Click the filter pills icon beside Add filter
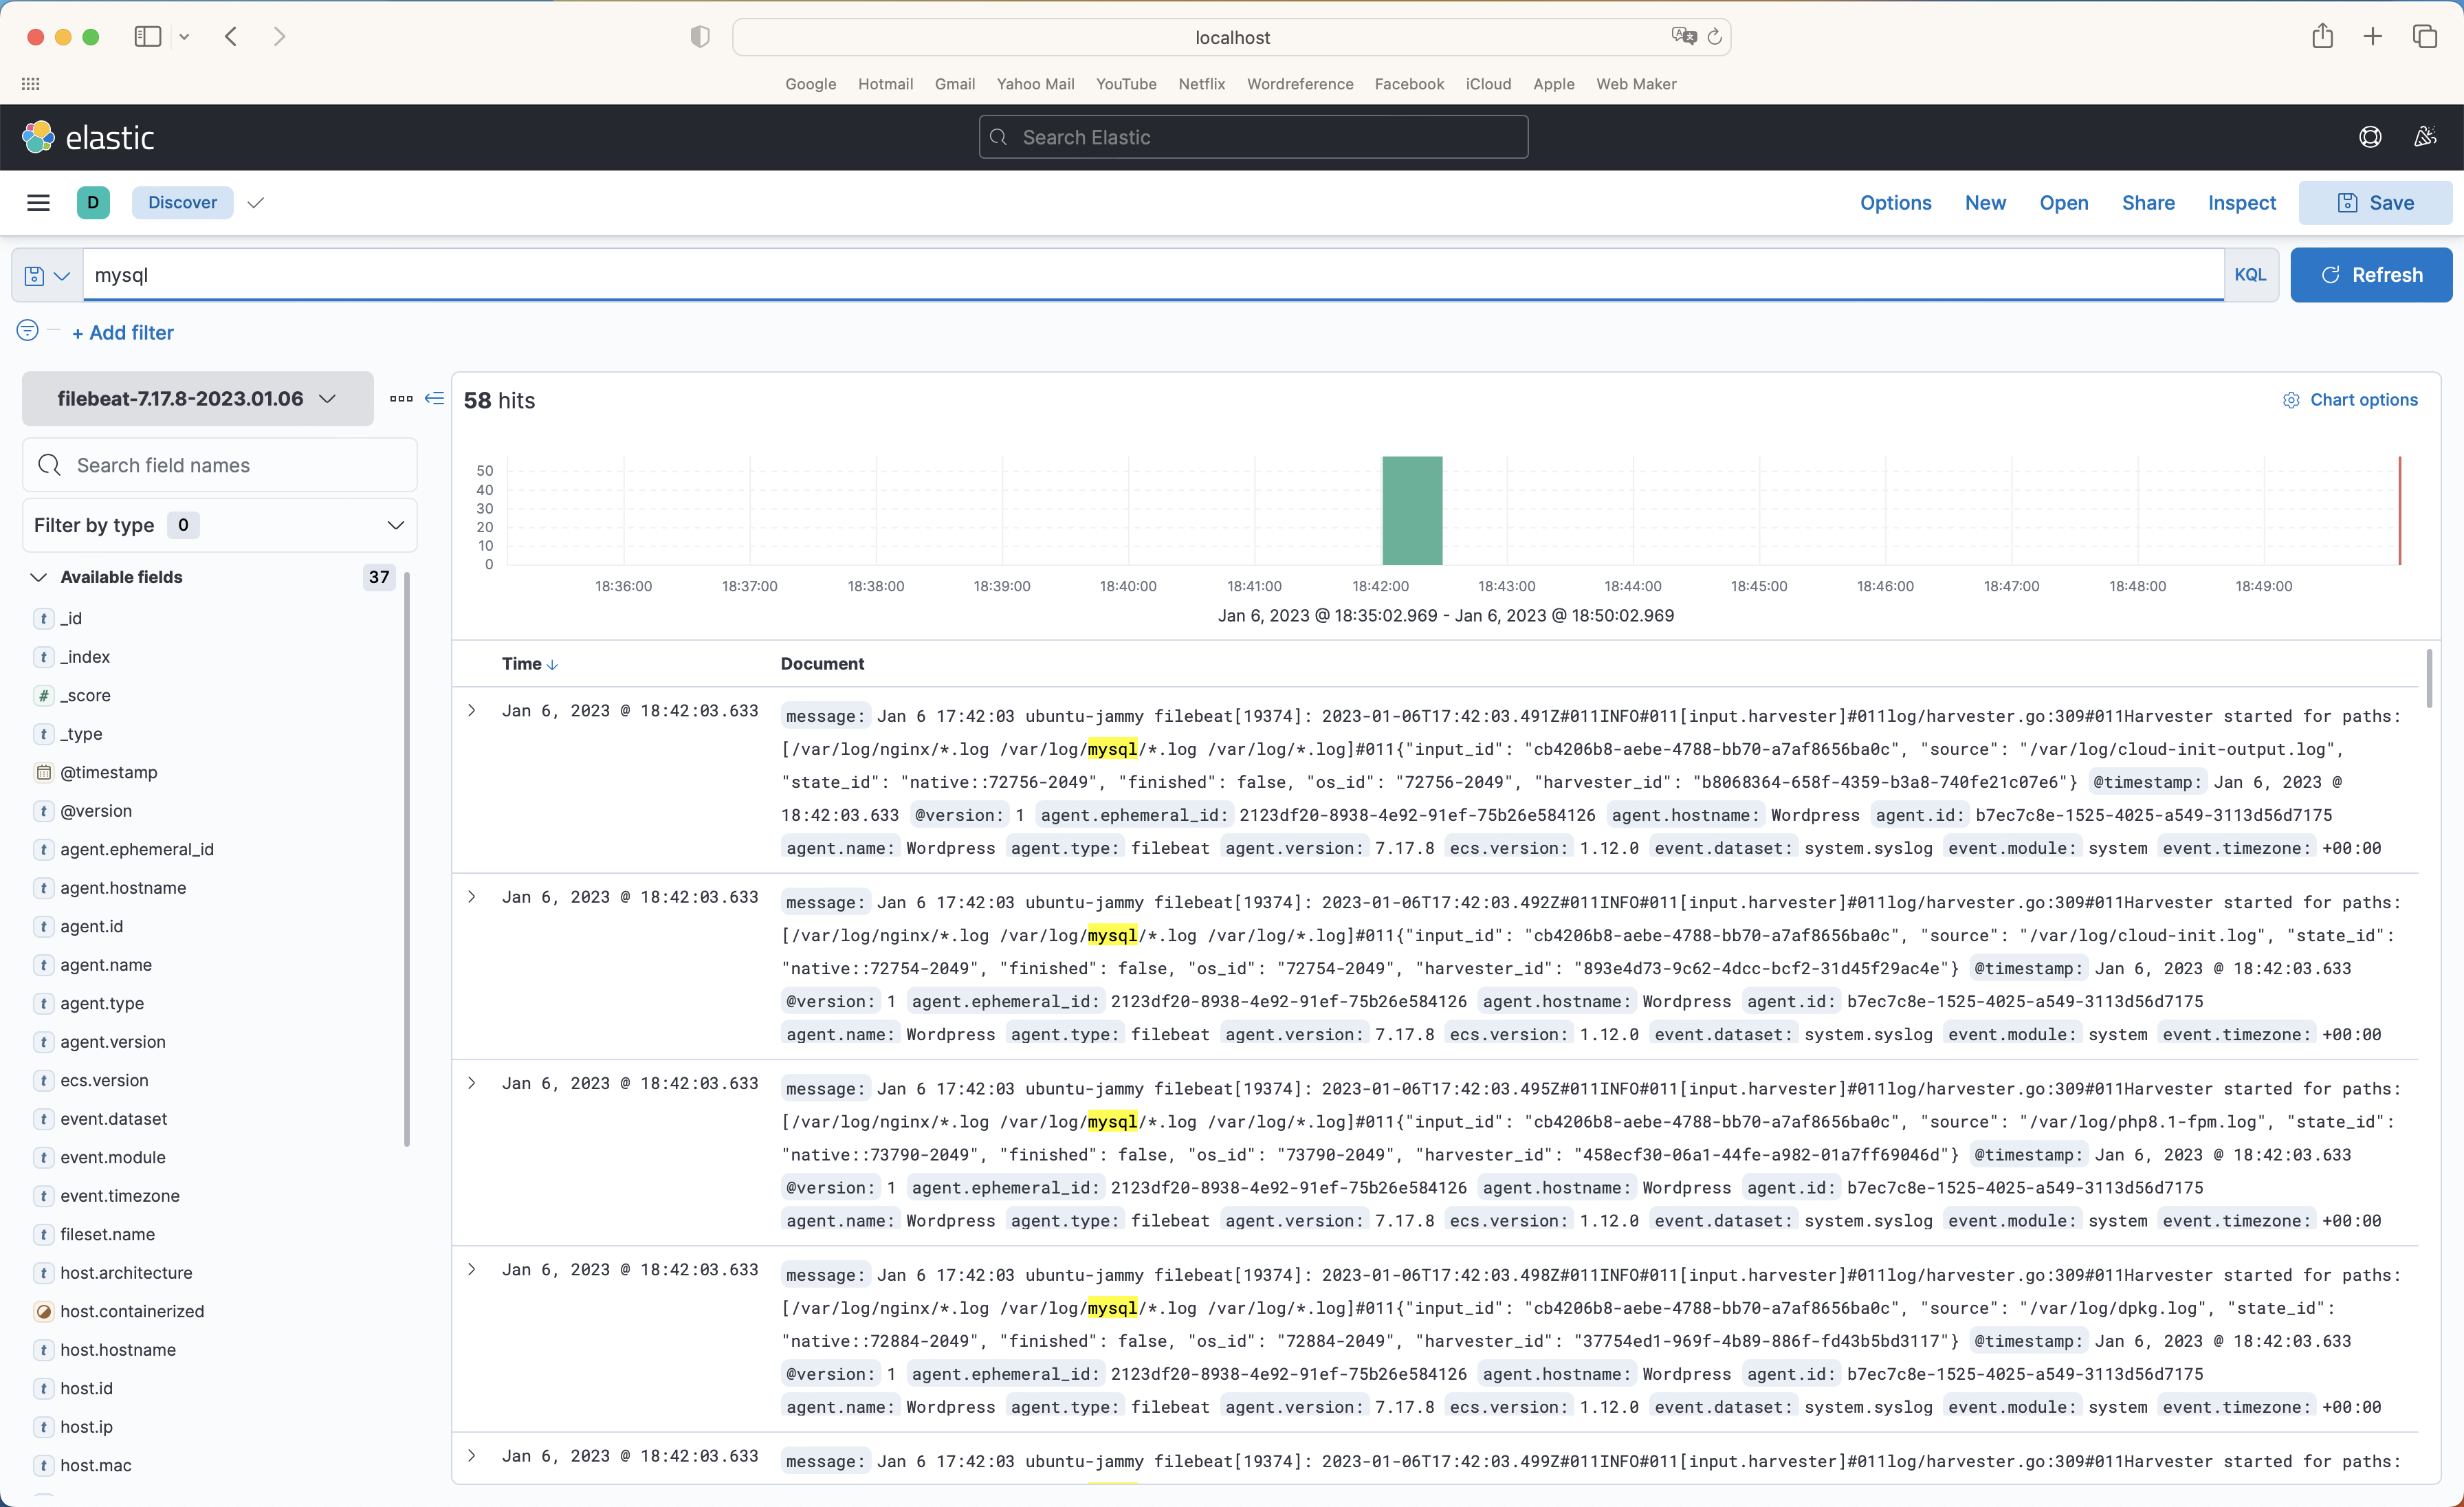The image size is (2464, 1507). 27,330
